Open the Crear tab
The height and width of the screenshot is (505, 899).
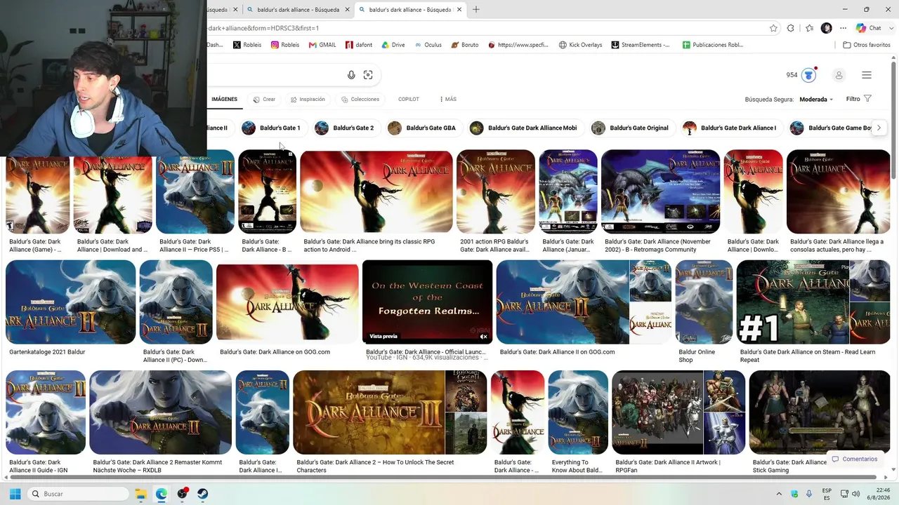click(x=265, y=100)
